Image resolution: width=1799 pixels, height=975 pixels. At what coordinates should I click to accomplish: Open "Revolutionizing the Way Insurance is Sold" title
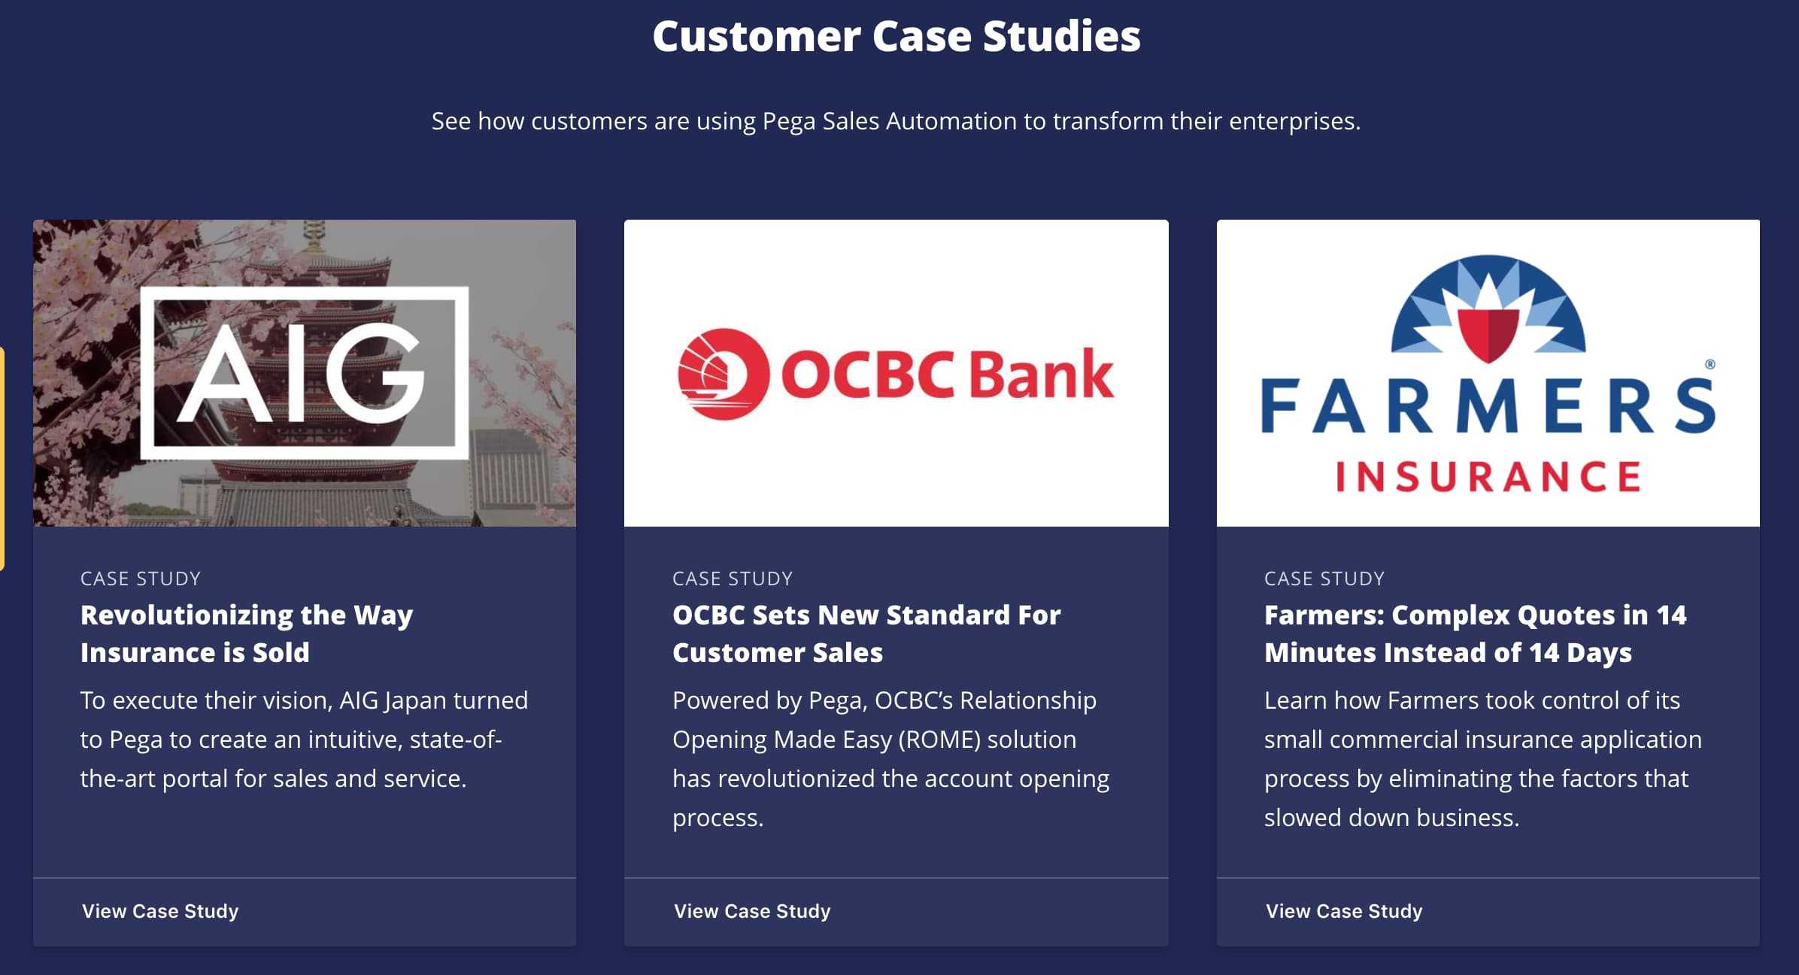247,633
